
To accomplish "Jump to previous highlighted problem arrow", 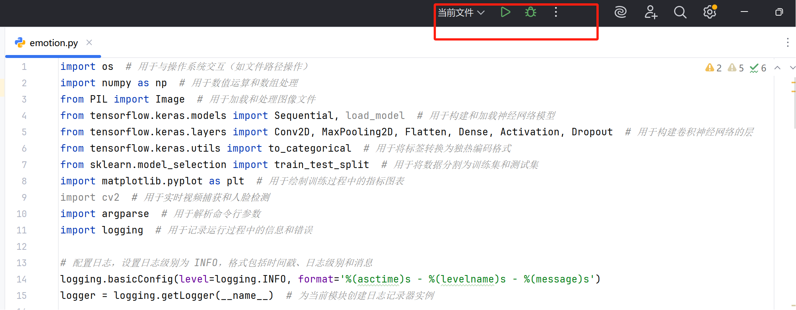I will (777, 68).
